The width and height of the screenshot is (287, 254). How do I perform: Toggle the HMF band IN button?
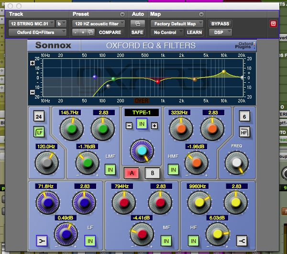pyautogui.click(x=173, y=170)
